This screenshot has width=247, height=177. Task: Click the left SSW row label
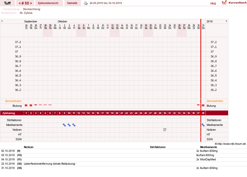pyautogui.click(x=19, y=139)
